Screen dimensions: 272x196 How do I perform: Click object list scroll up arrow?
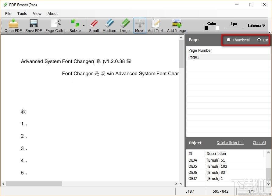tap(268, 152)
